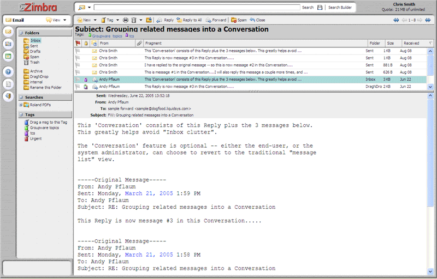Click the Groupware topics tag link in header
The height and width of the screenshot is (279, 437).
tap(107, 36)
